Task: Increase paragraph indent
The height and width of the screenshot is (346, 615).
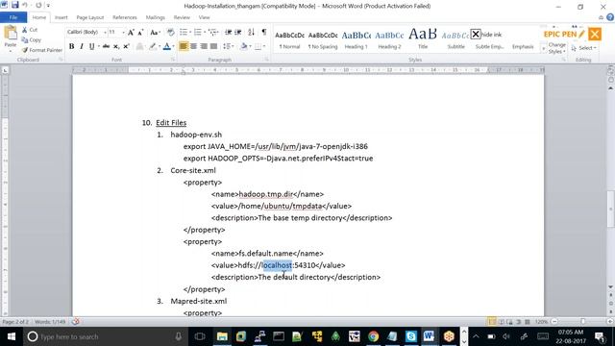Action: [238, 32]
